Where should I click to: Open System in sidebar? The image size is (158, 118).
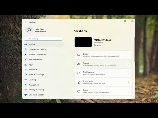pyautogui.click(x=43, y=45)
